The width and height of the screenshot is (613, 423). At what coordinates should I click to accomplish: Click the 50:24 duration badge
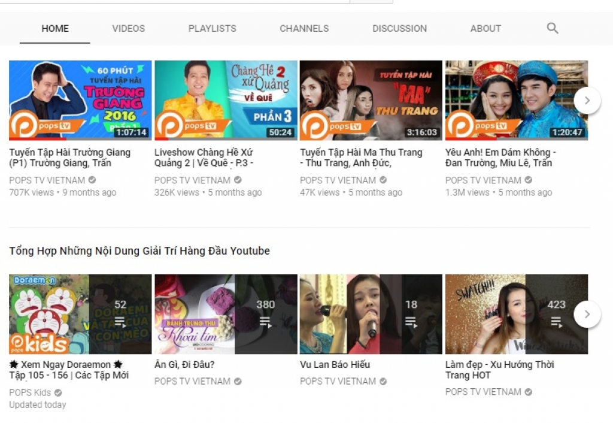(x=281, y=132)
